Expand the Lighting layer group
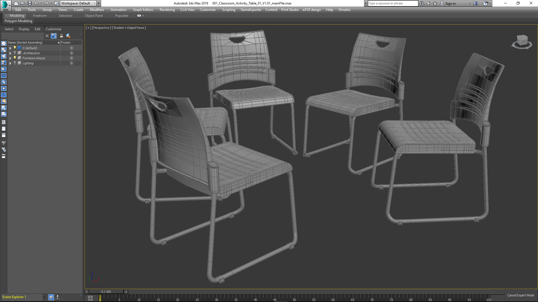Screen dimensions: 538x302 (x=10, y=63)
